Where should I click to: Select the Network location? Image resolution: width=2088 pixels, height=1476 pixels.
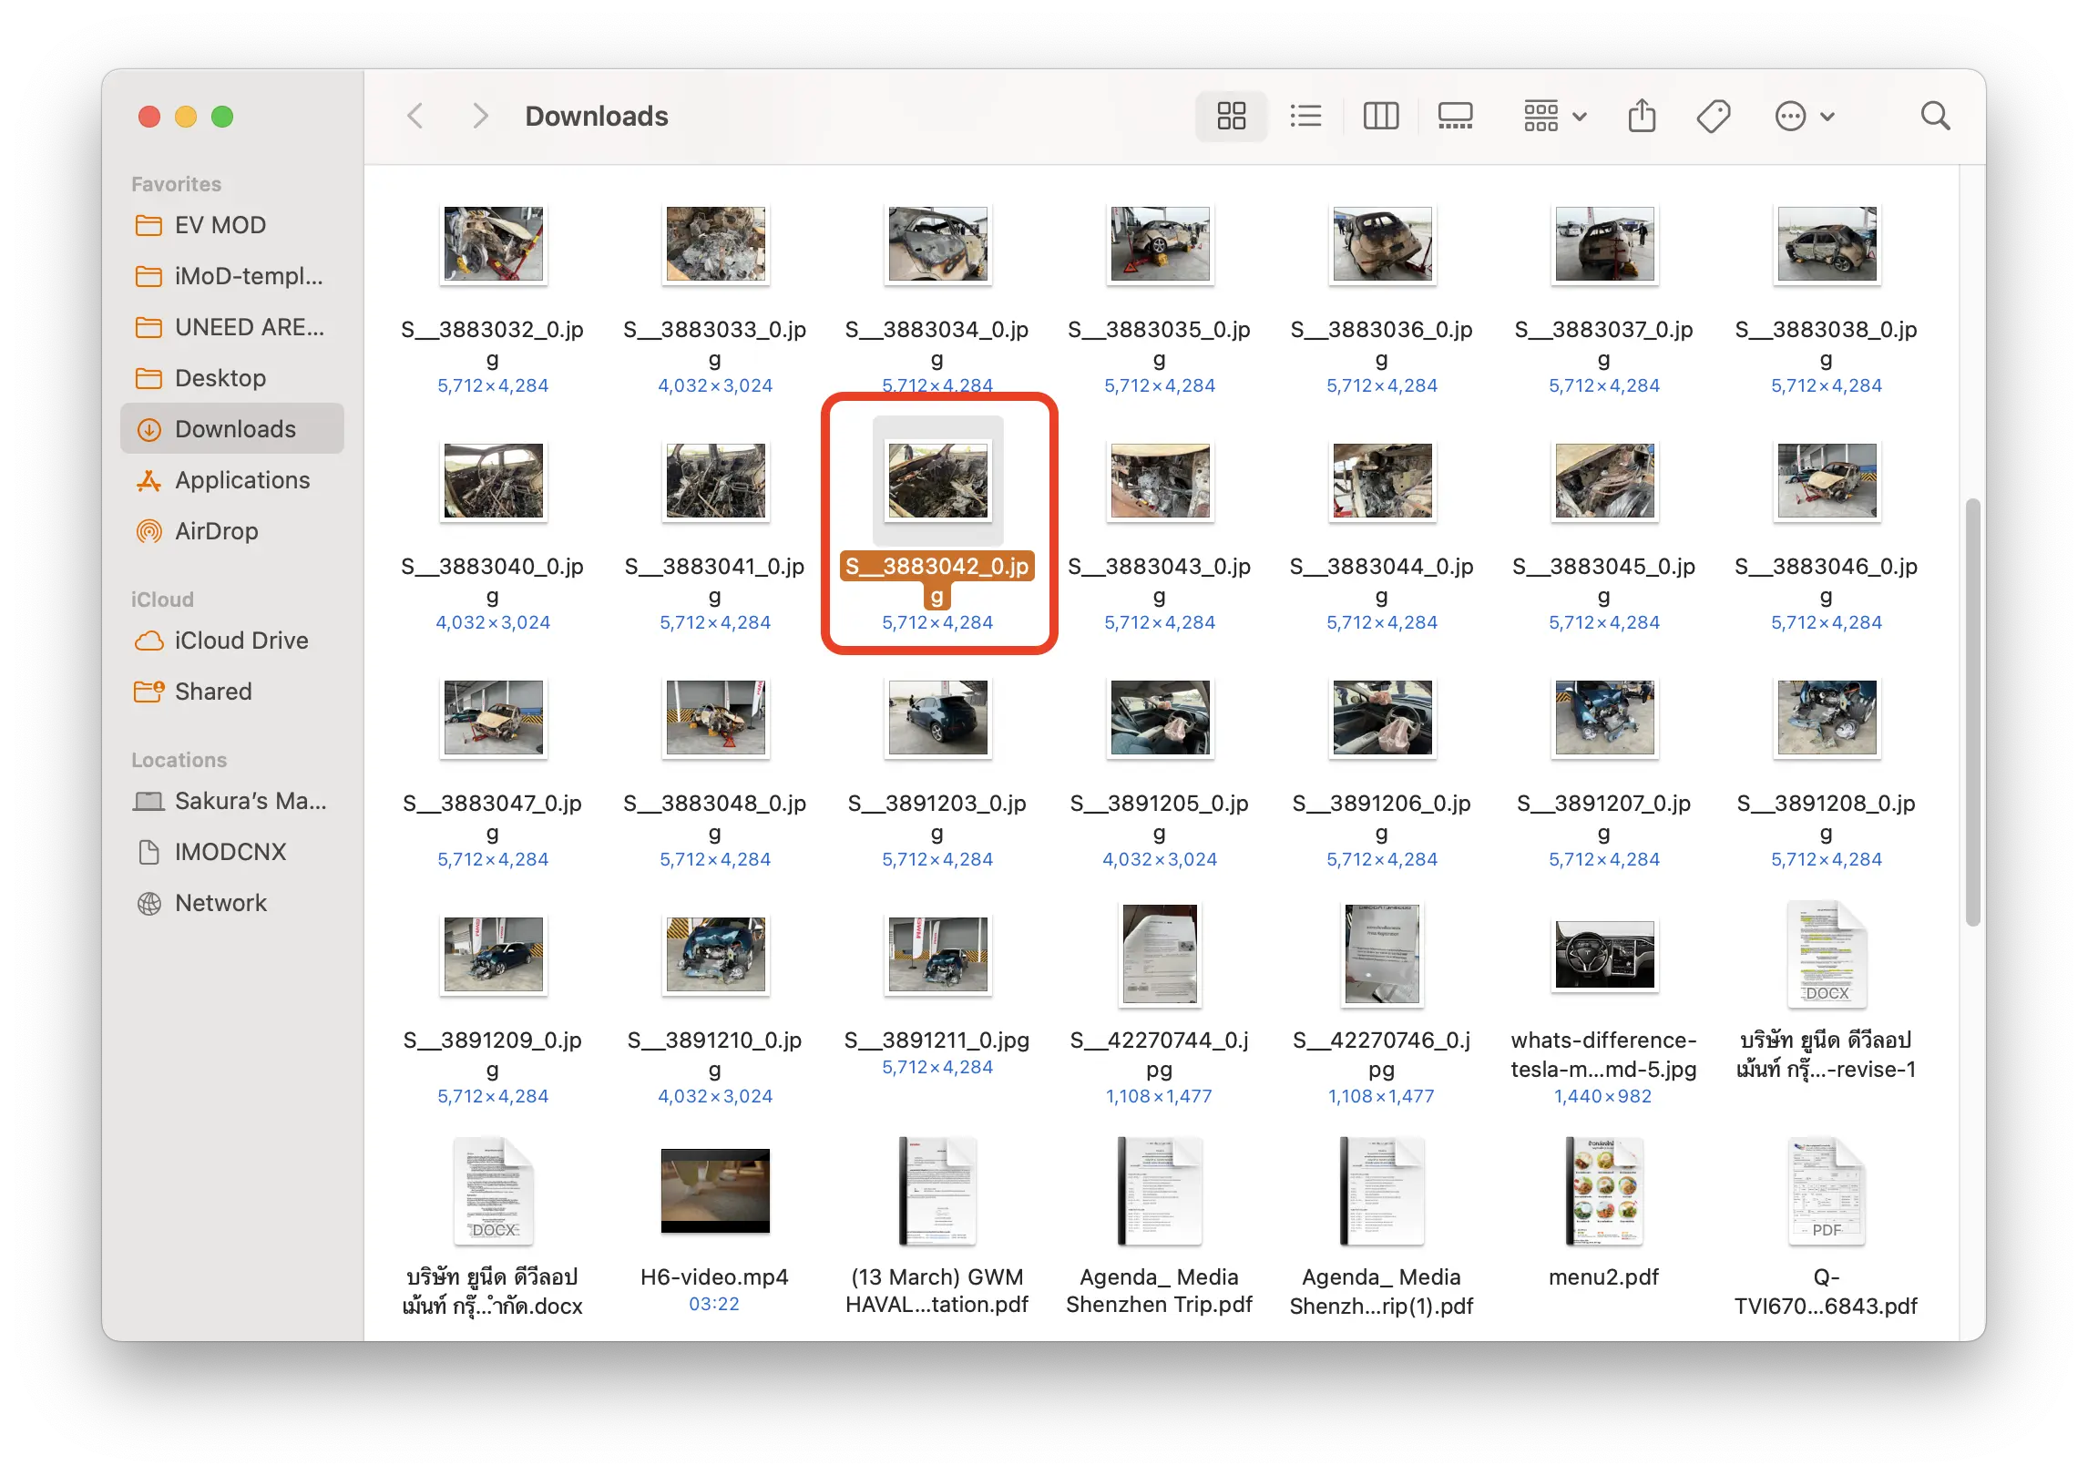pos(220,903)
